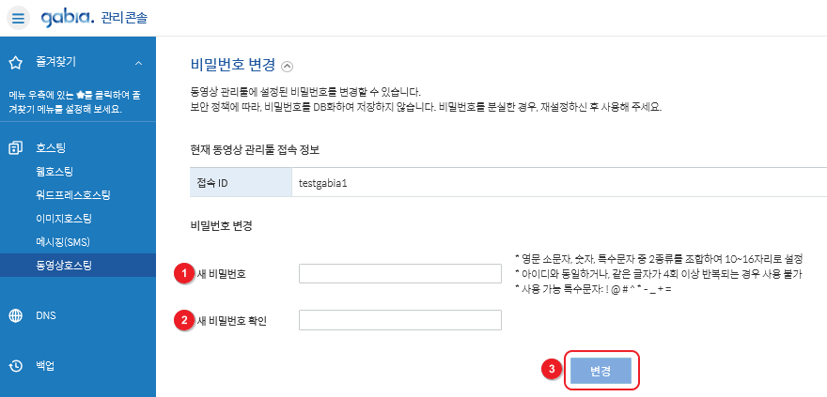Click the hosting section icon
The image size is (827, 397).
[16, 148]
